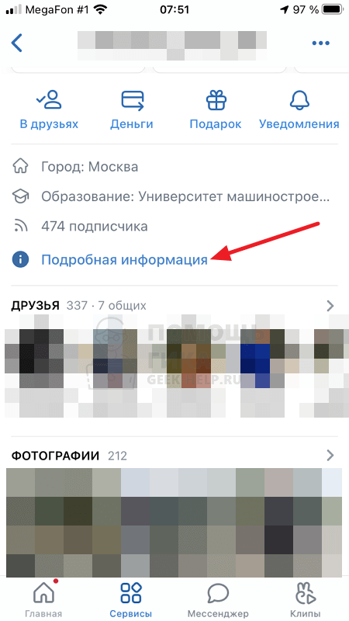This screenshot has width=349, height=621.
Task: Open the Мессенджер tab
Action: click(218, 599)
